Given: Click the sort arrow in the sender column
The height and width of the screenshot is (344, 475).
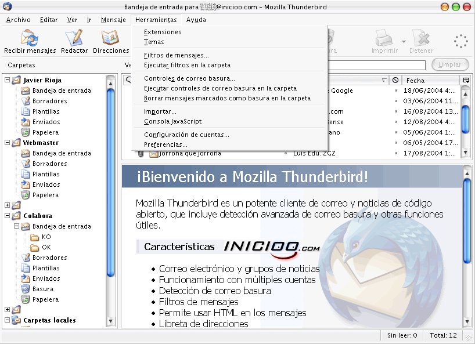Looking at the screenshot, I should tap(384, 80).
